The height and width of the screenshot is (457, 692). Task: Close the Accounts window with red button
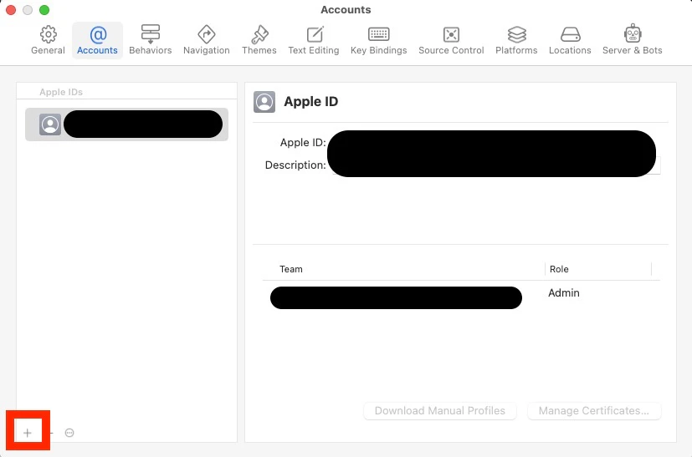coord(11,10)
